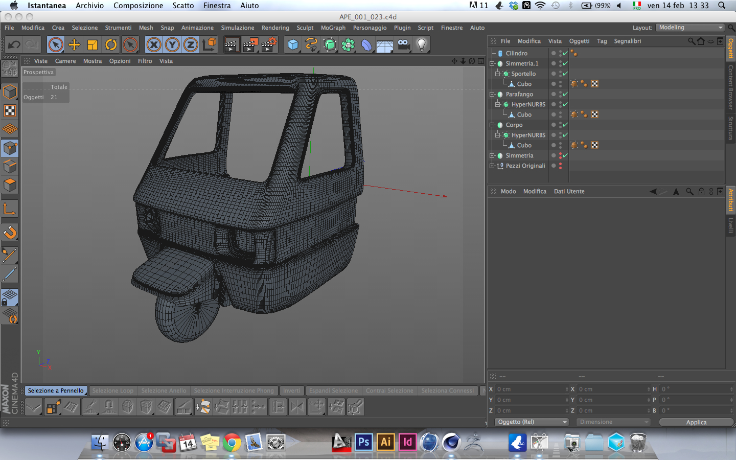Screen dimensions: 736x460
Task: Collapse the Corpo object group
Action: [x=492, y=125]
